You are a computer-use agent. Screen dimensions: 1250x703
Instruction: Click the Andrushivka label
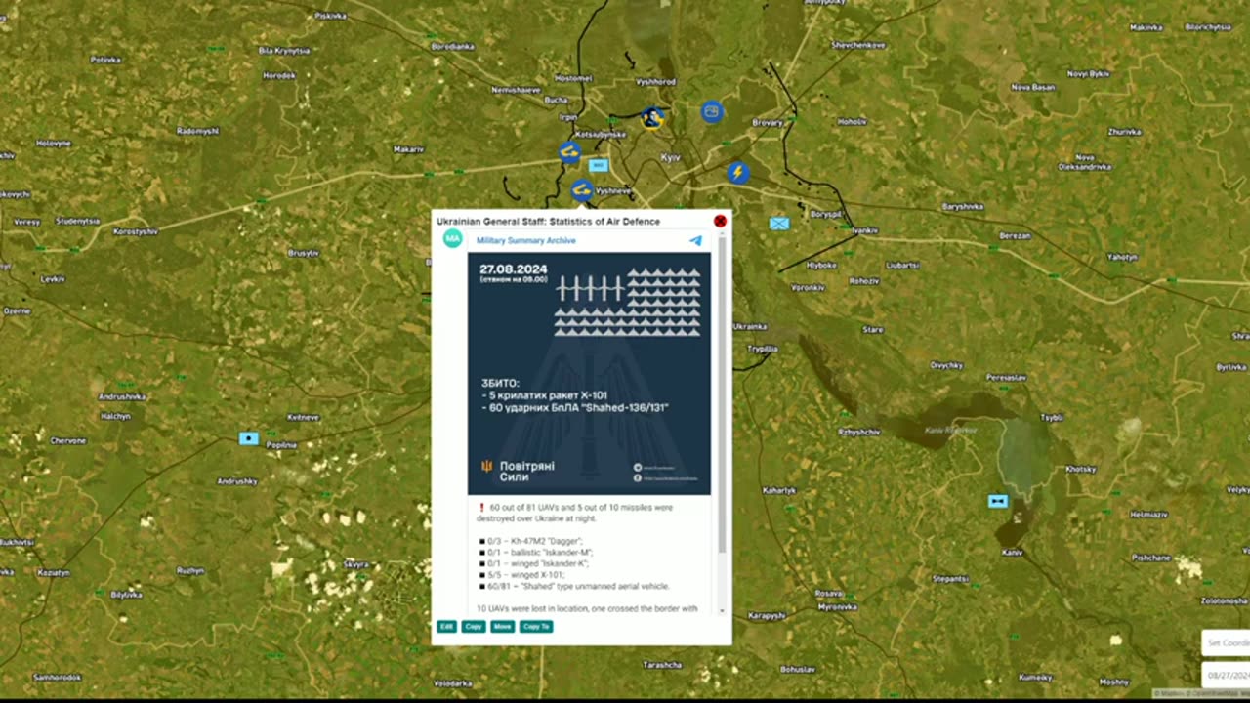(x=122, y=397)
